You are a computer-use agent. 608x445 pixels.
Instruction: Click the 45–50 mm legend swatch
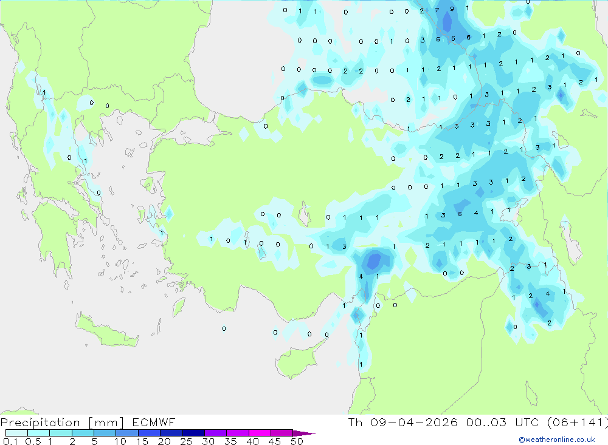click(282, 433)
